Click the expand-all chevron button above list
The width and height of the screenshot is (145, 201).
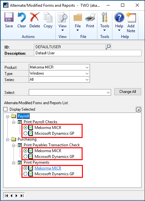[x=139, y=110]
